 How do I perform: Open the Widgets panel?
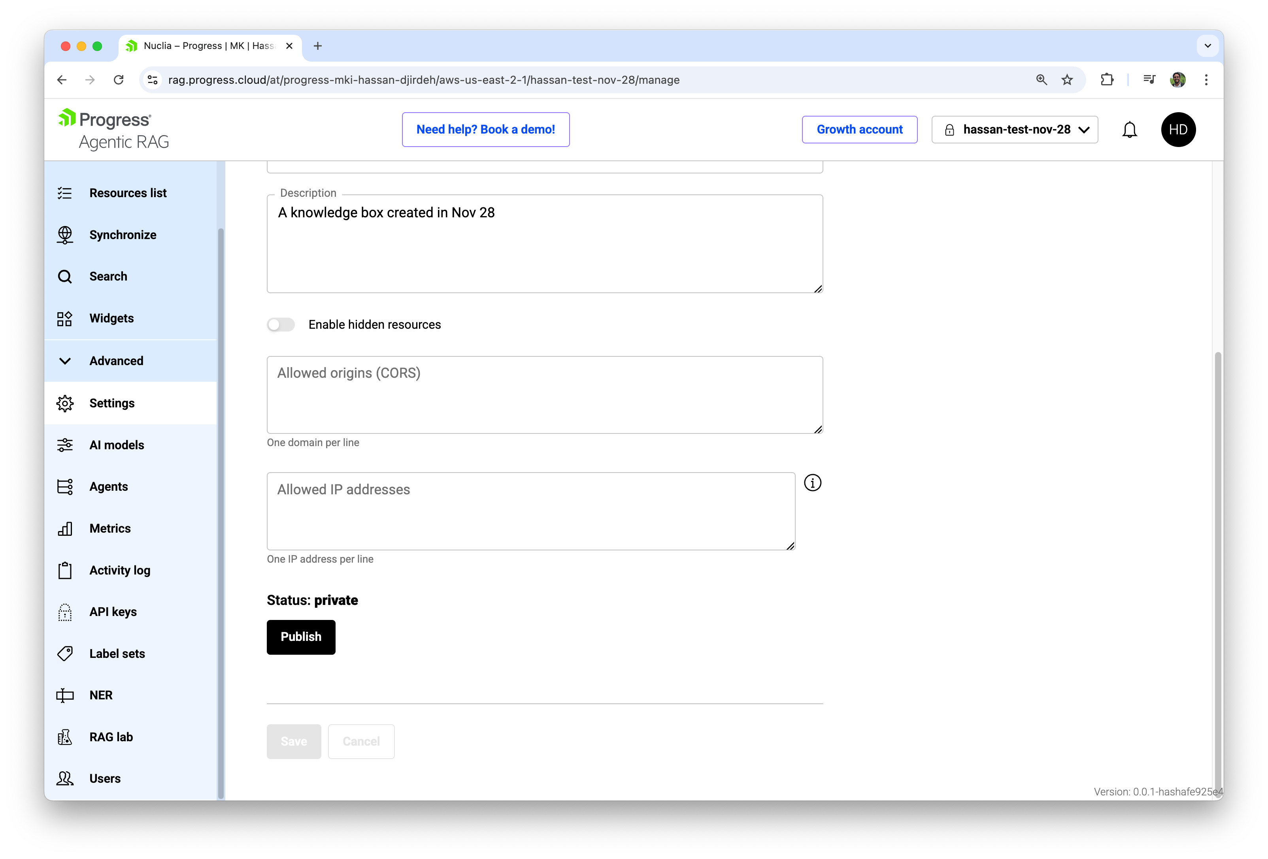pyautogui.click(x=111, y=318)
